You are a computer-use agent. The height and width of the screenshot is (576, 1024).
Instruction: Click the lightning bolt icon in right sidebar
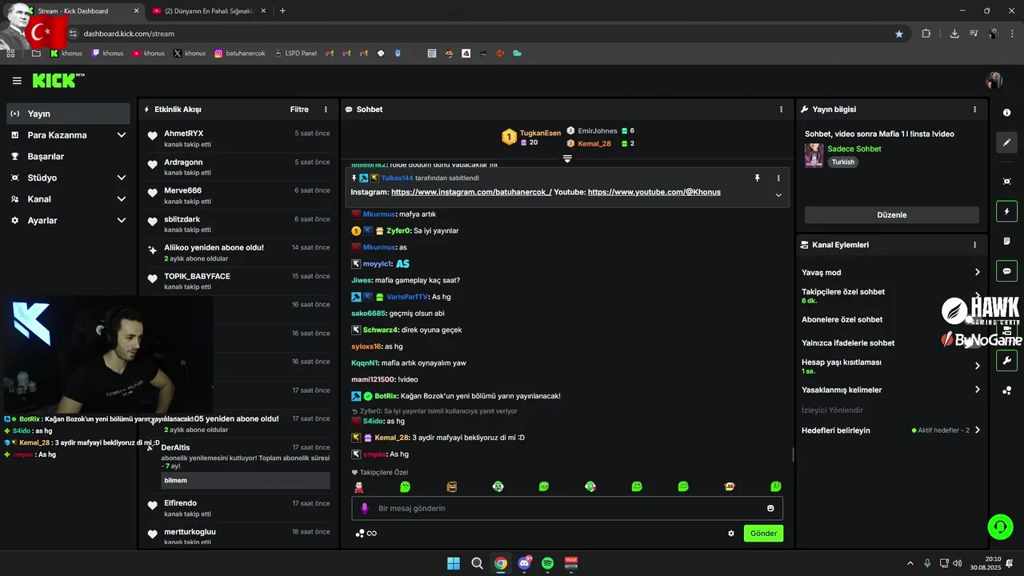(1006, 211)
